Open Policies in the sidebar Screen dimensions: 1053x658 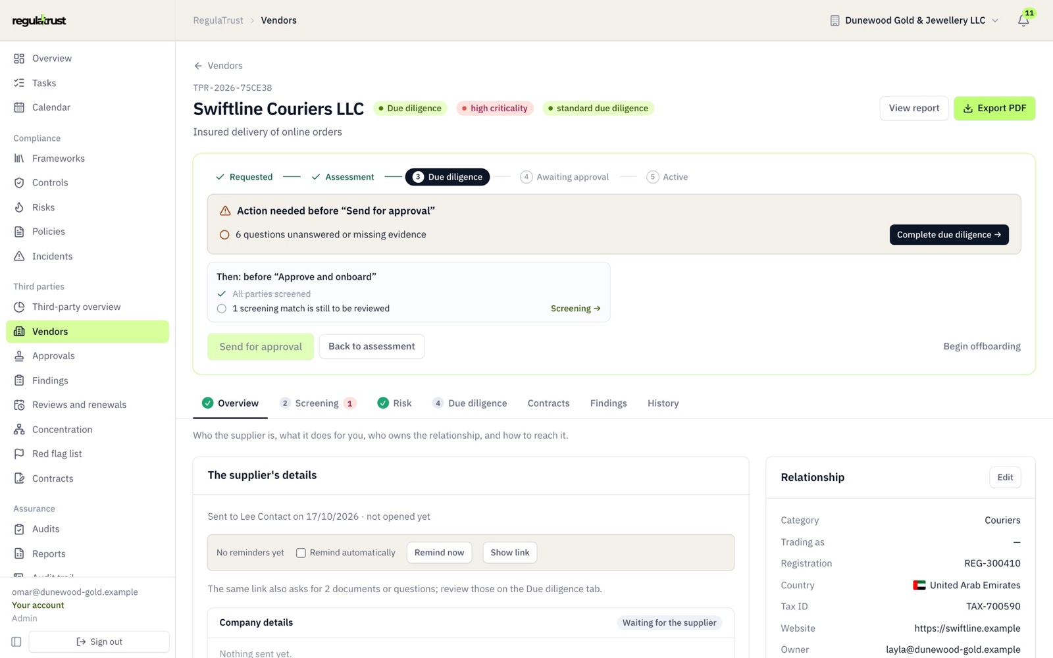88,232
